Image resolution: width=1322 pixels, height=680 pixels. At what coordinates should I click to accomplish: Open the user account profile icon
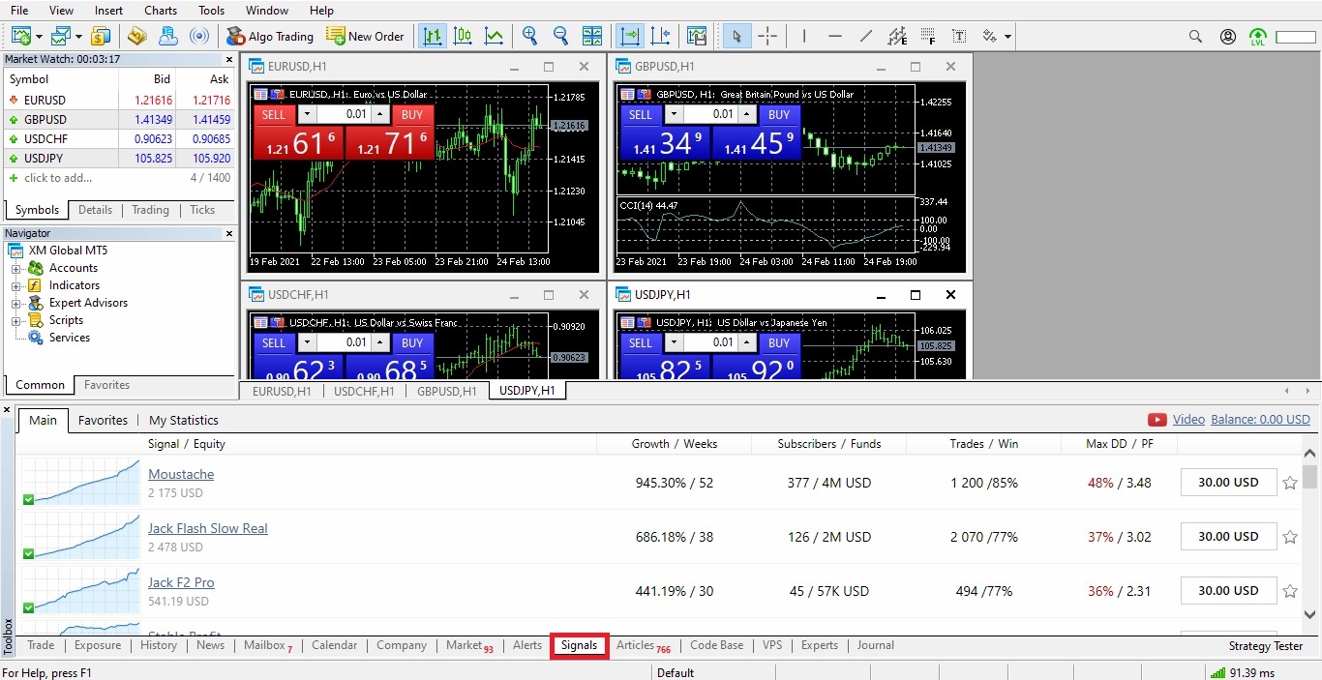(1228, 36)
